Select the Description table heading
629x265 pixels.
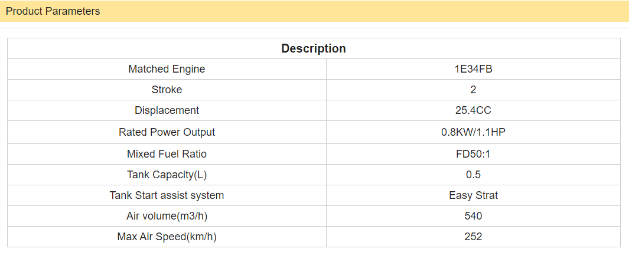(314, 48)
